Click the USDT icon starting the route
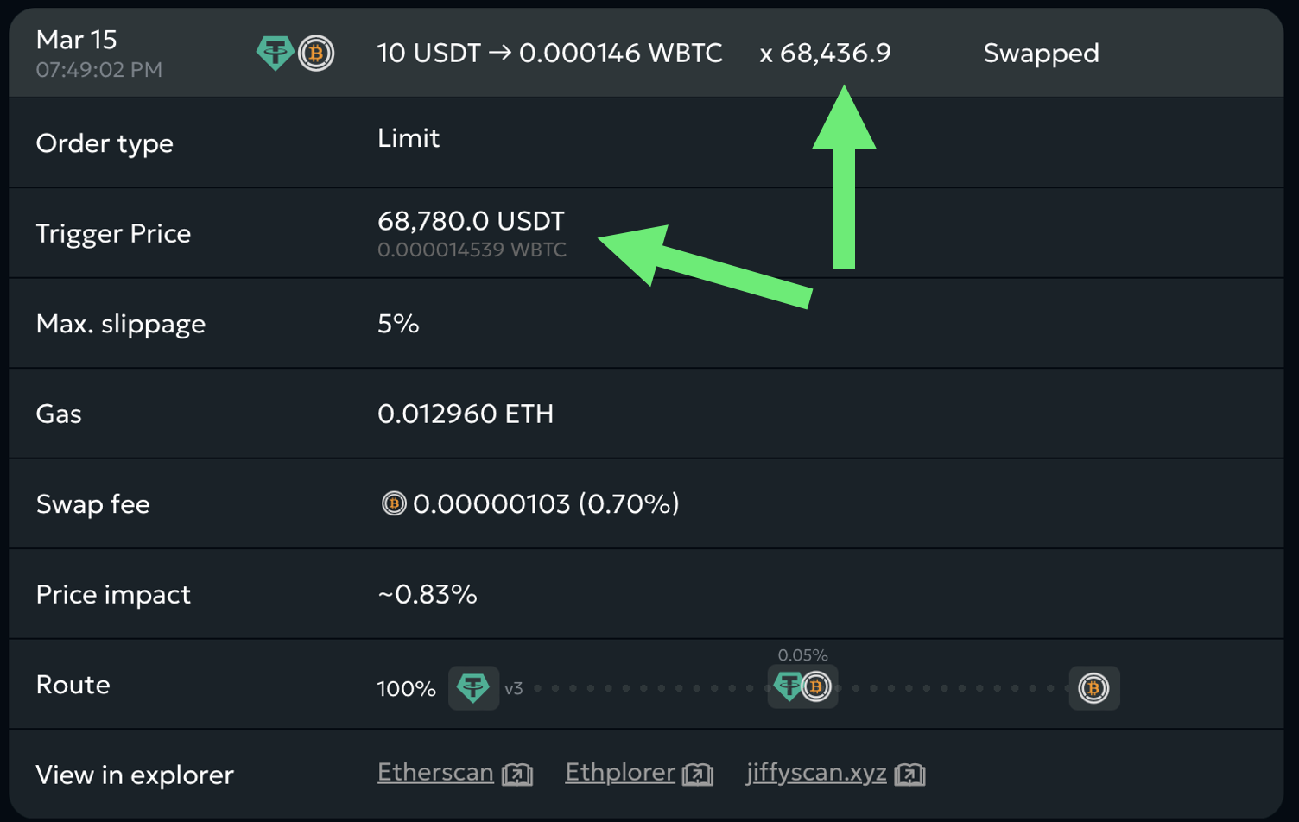The height and width of the screenshot is (822, 1299). 473,688
